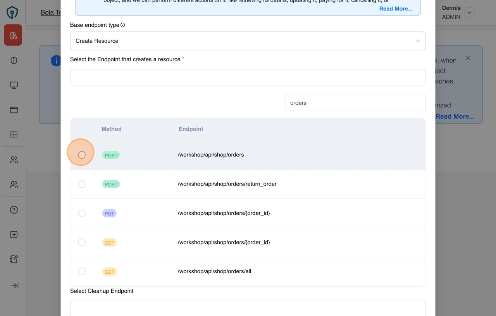Open the grid view sidebar icon
496x316 pixels.
pyautogui.click(x=13, y=135)
